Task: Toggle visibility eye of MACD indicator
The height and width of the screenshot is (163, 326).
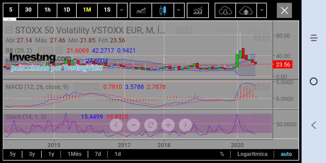Action: click(78, 87)
